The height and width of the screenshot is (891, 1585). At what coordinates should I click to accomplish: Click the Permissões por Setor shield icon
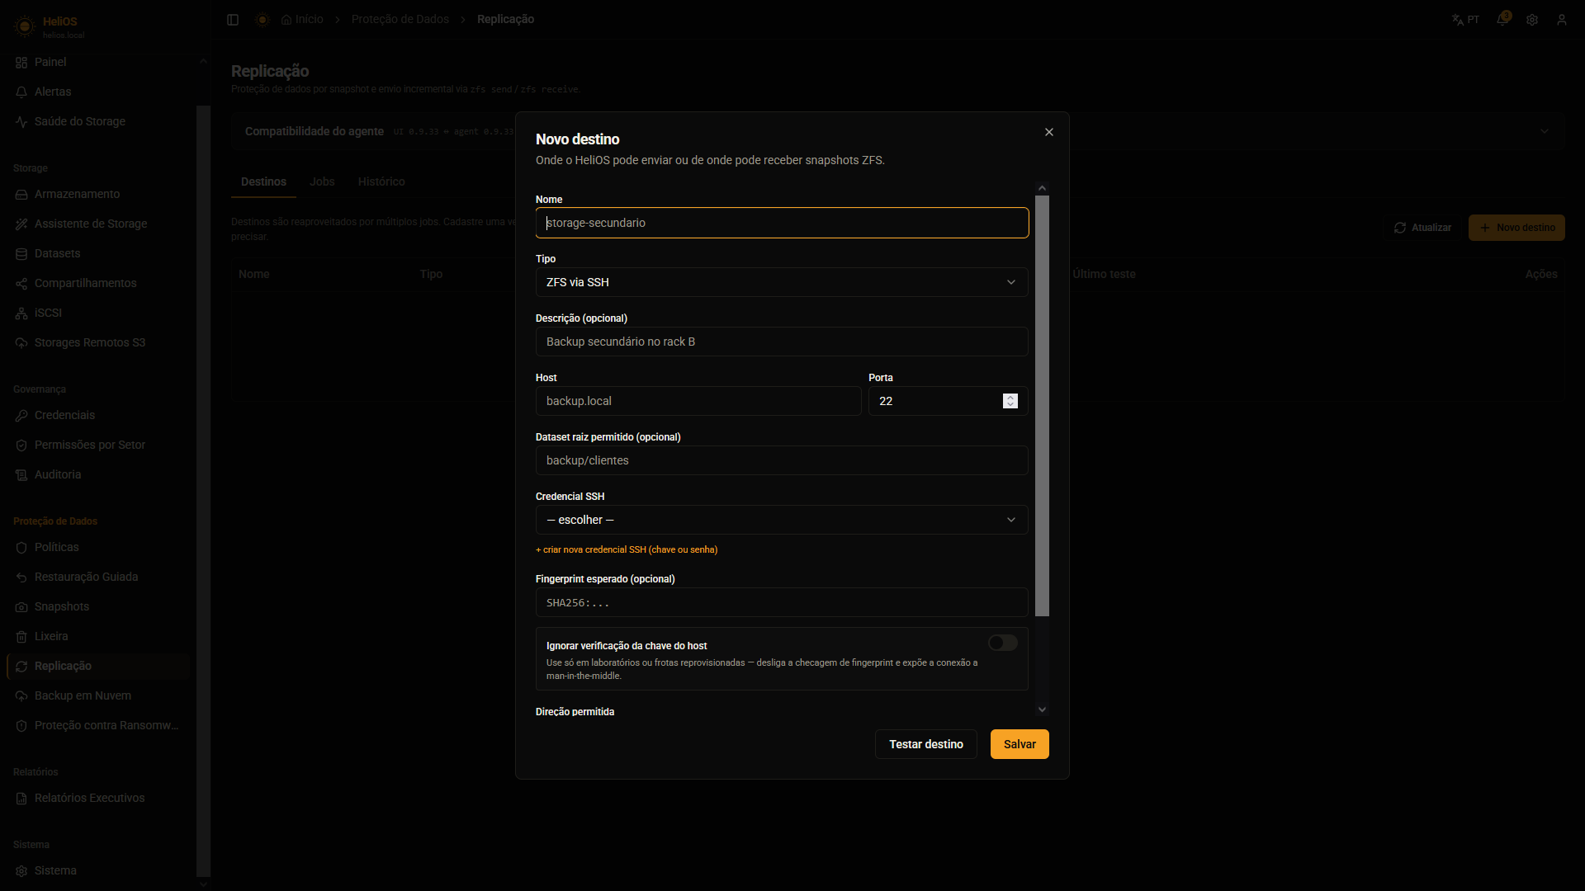click(x=21, y=445)
